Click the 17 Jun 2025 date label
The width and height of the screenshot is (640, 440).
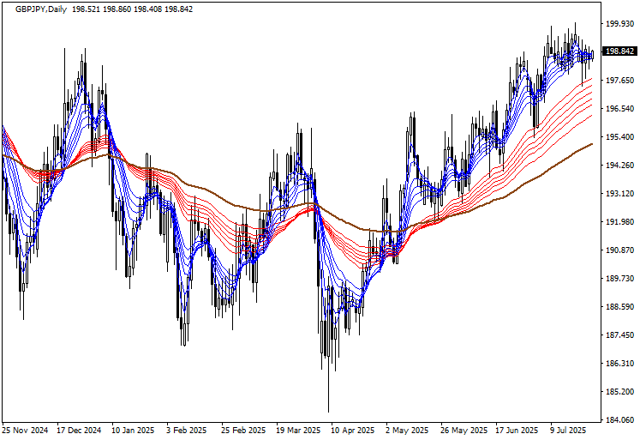[x=517, y=431]
